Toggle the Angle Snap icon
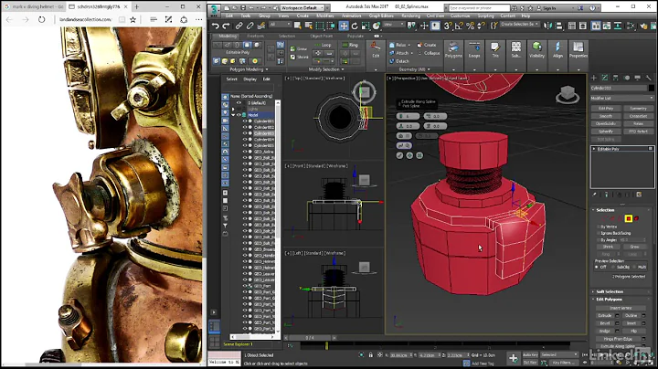The height and width of the screenshot is (369, 658). point(459,26)
